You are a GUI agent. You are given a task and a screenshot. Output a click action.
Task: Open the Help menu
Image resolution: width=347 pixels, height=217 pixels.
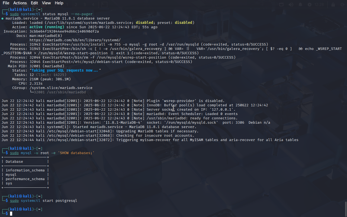click(x=59, y=3)
